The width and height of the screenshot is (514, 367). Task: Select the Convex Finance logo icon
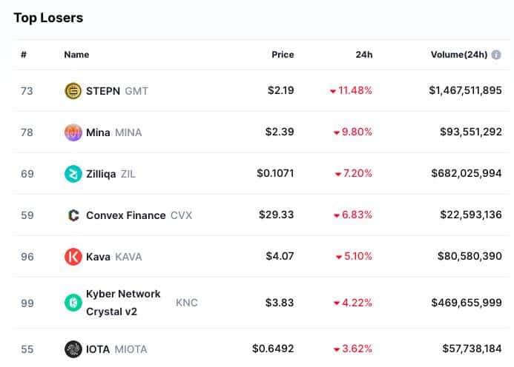pyautogui.click(x=73, y=215)
